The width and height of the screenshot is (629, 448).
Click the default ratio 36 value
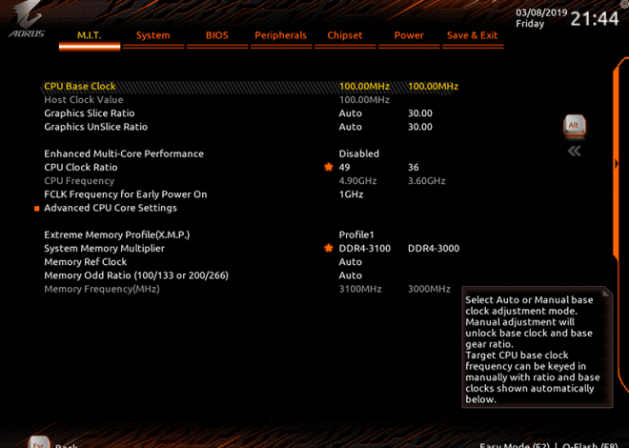click(x=414, y=167)
